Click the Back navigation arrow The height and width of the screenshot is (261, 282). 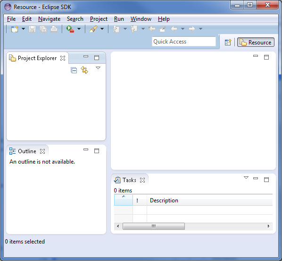click(174, 29)
